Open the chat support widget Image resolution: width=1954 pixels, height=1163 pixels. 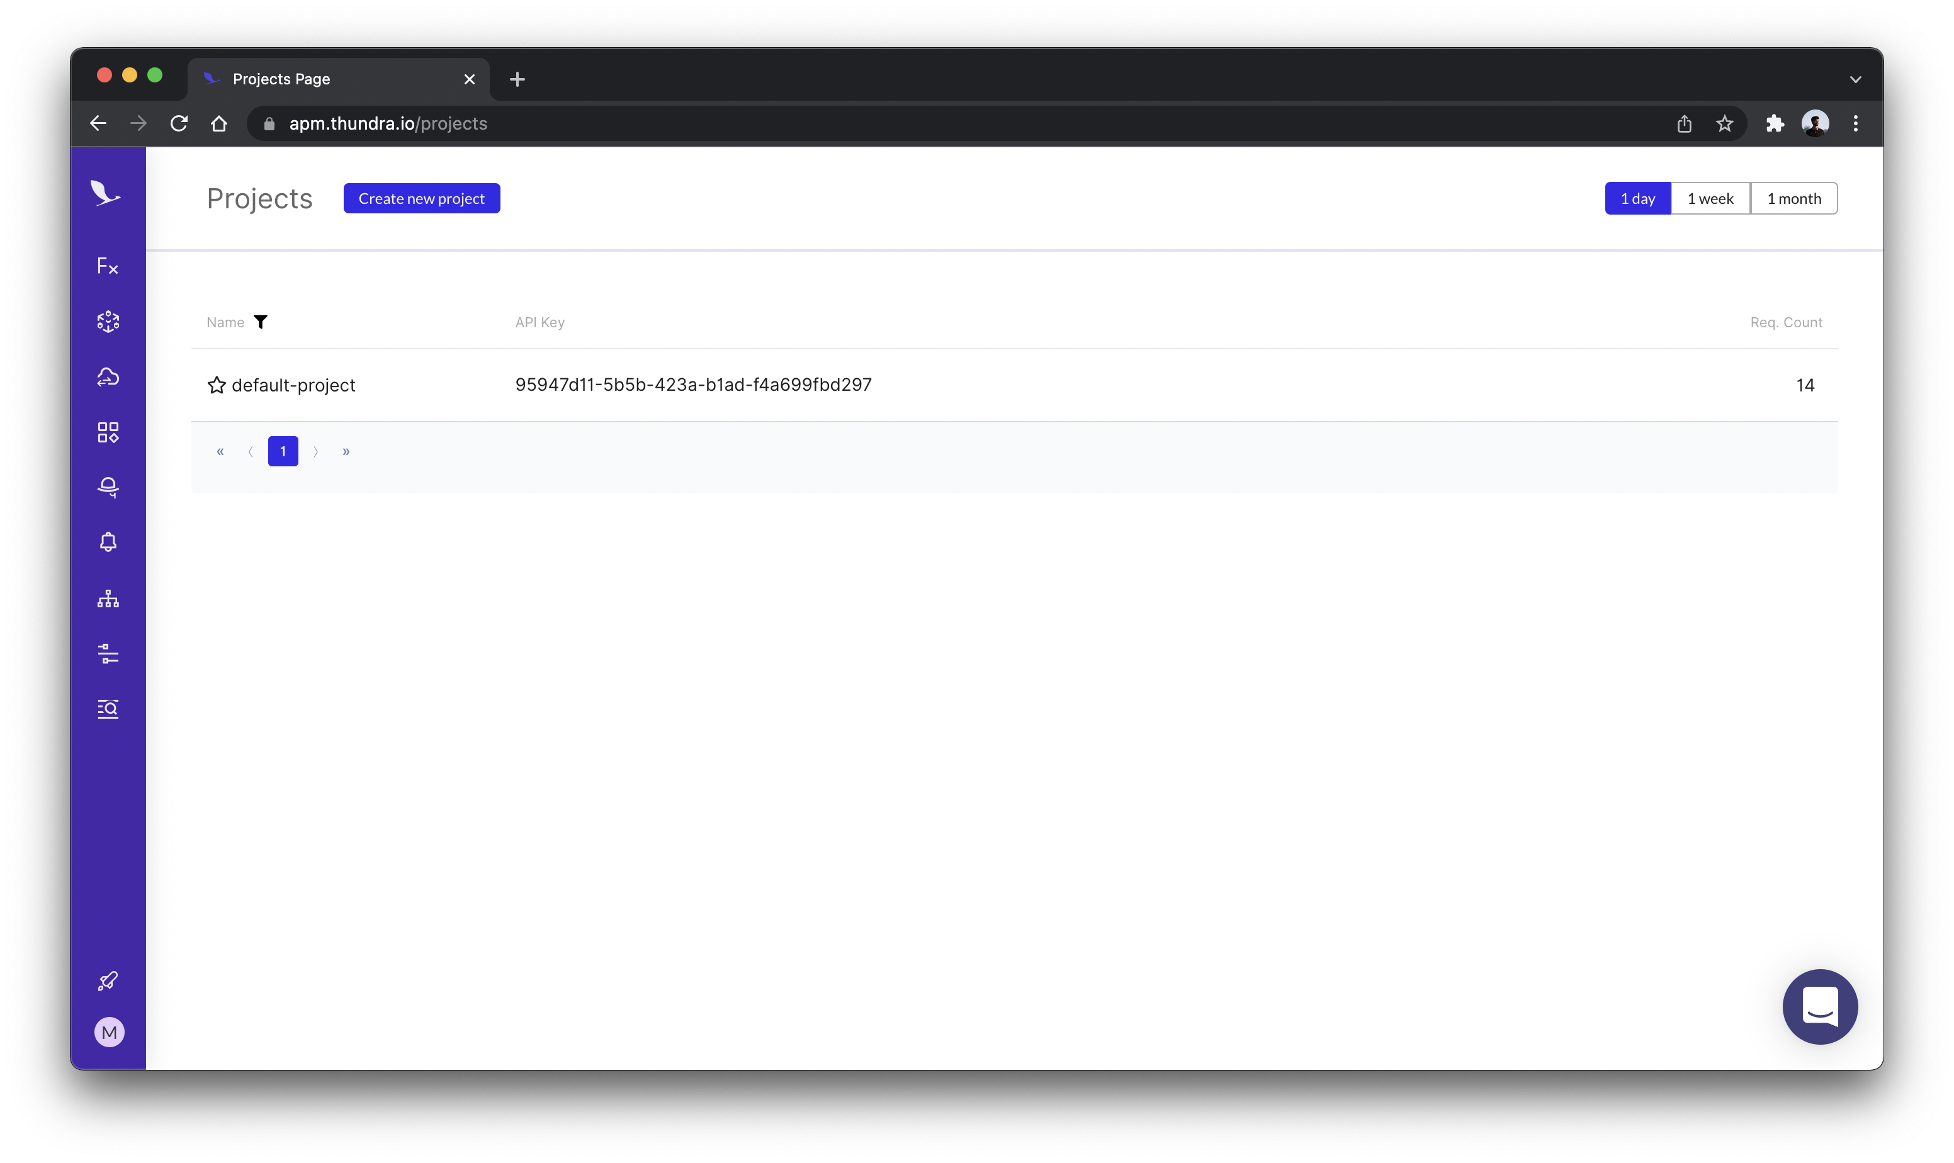(1820, 1006)
